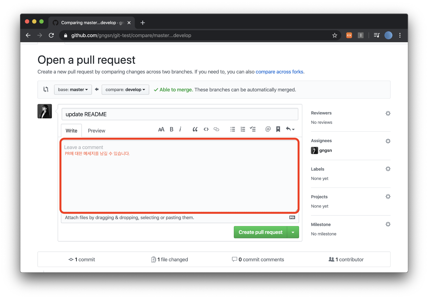Open Assignees settings gear
The height and width of the screenshot is (299, 428).
pos(388,141)
